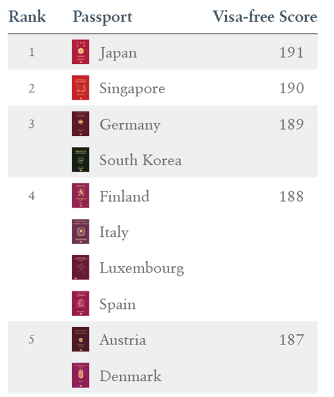Click the Austria passport cover icon

pyautogui.click(x=81, y=339)
